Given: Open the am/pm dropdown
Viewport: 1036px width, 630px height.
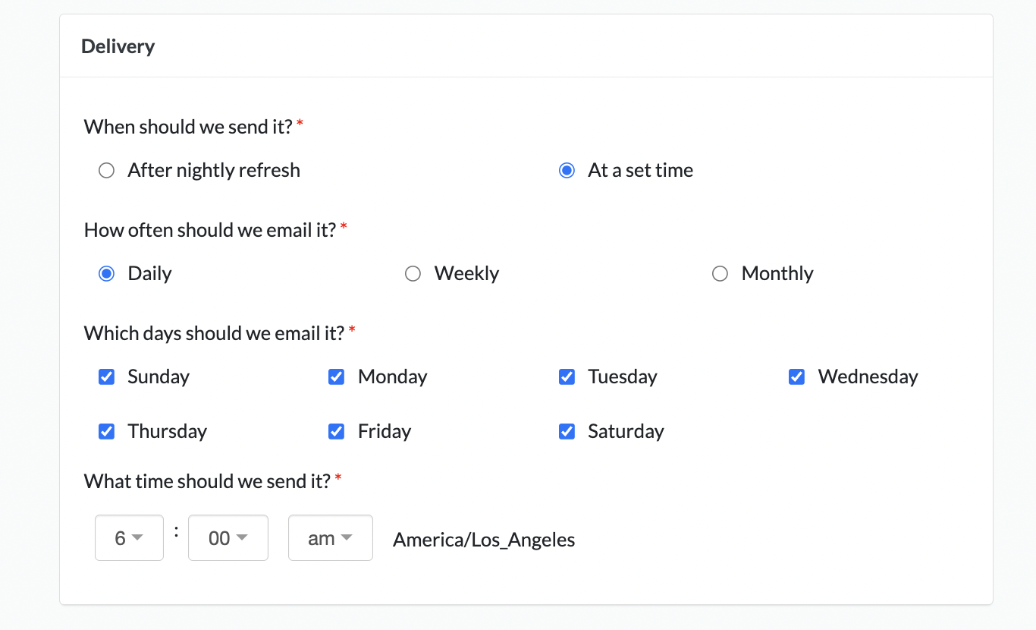Looking at the screenshot, I should pyautogui.click(x=330, y=538).
